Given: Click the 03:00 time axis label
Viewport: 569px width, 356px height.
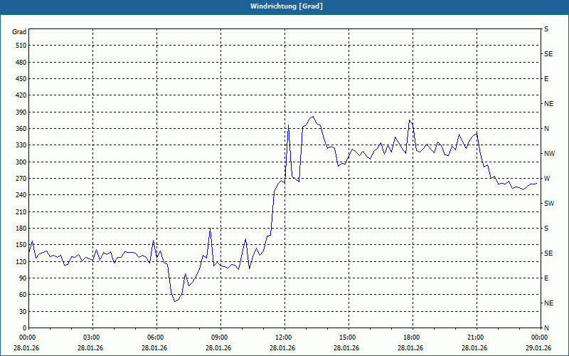Looking at the screenshot, I should (x=90, y=337).
